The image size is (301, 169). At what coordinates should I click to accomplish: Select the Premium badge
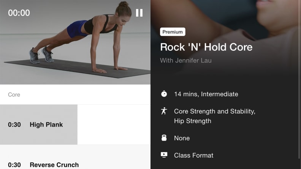(x=173, y=32)
